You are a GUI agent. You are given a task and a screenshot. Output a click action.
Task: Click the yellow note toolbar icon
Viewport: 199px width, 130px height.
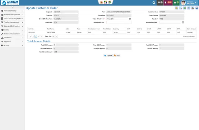[x=176, y=8]
